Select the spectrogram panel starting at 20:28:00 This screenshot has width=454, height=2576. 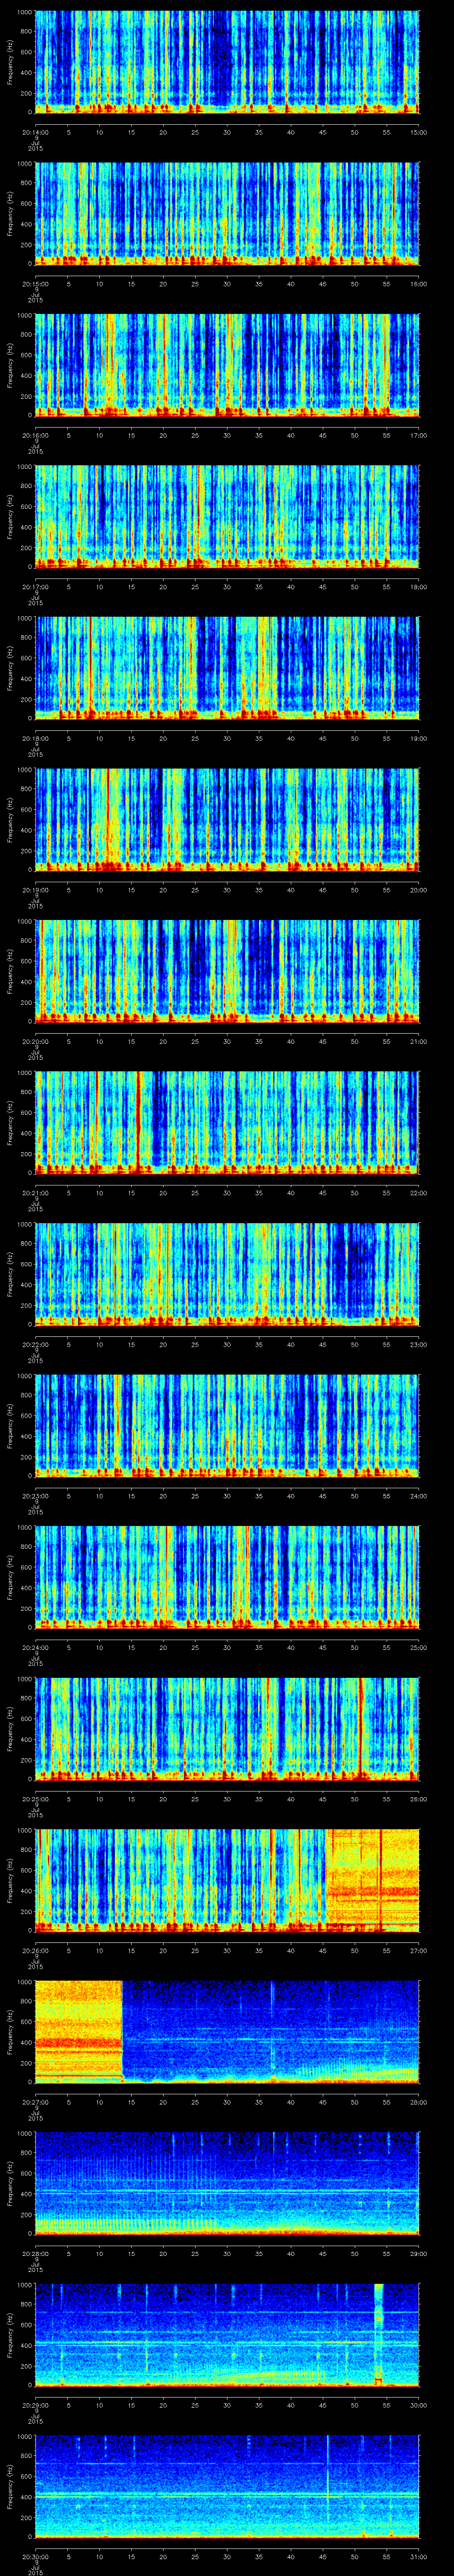(227, 2183)
